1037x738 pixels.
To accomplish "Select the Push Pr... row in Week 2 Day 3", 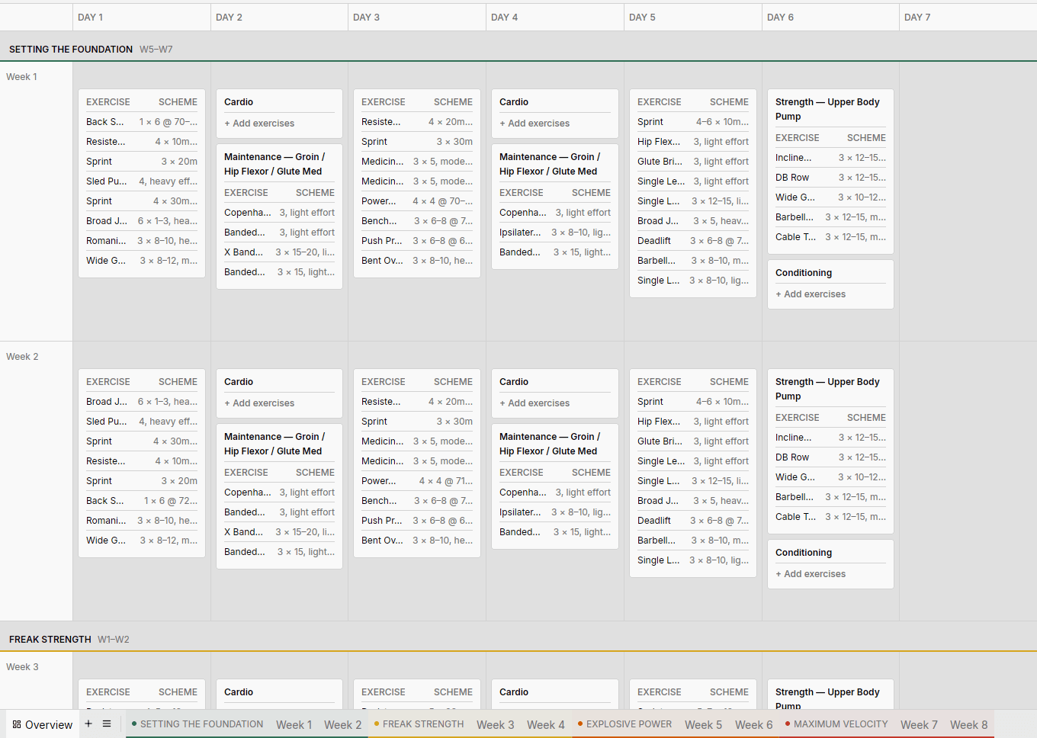I will click(417, 521).
